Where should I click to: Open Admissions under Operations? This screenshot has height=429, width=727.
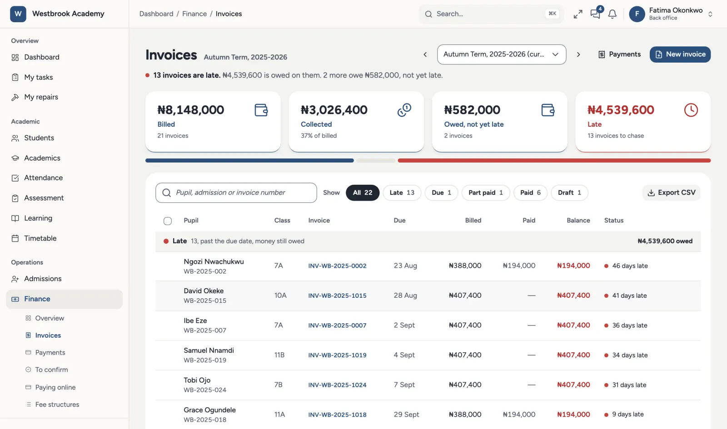[x=65, y=279]
